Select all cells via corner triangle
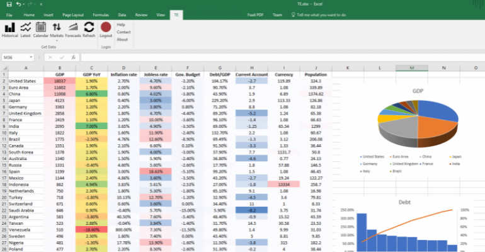 pyautogui.click(x=4, y=67)
